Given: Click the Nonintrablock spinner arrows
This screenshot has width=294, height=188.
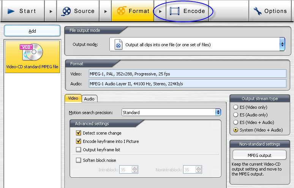Looking at the screenshot, I should click(x=199, y=170).
